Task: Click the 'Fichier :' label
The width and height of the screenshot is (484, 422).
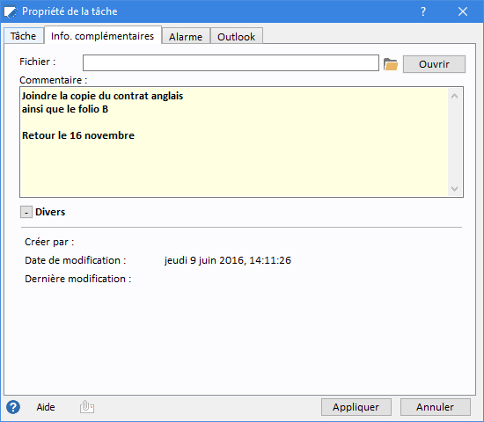Action: point(38,62)
